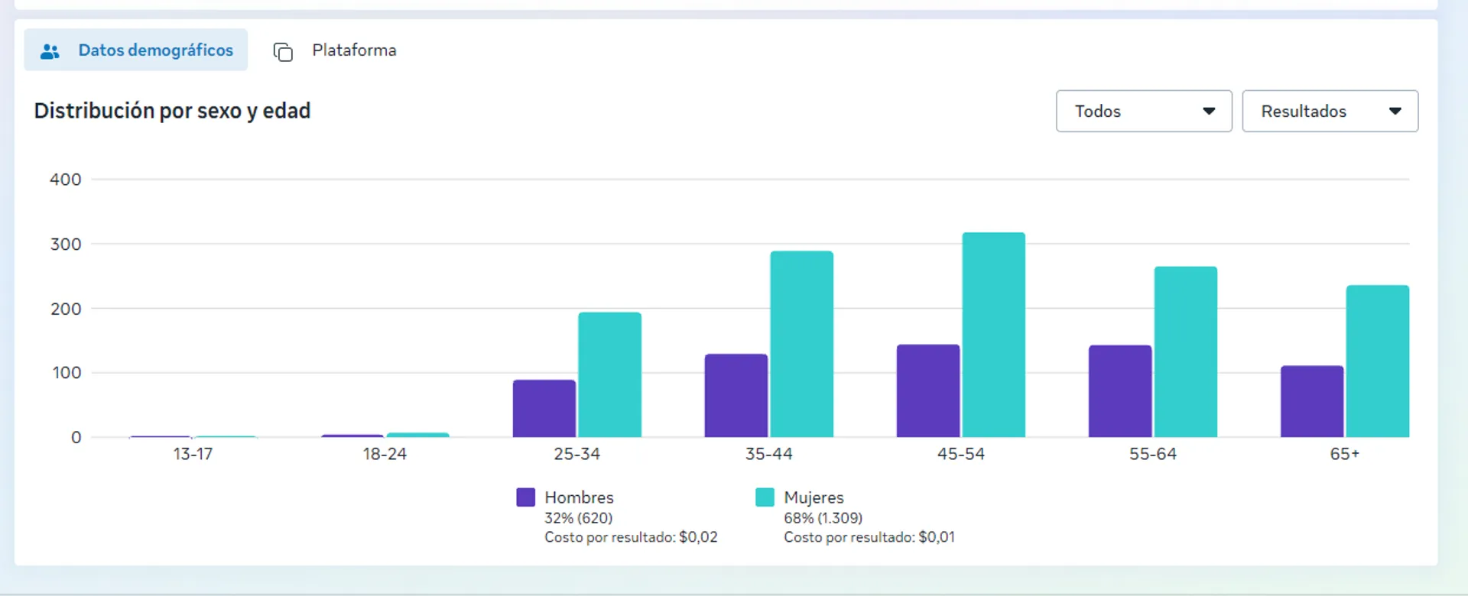Click the 35-44 axis label
Image resolution: width=1468 pixels, height=596 pixels.
[x=768, y=454]
